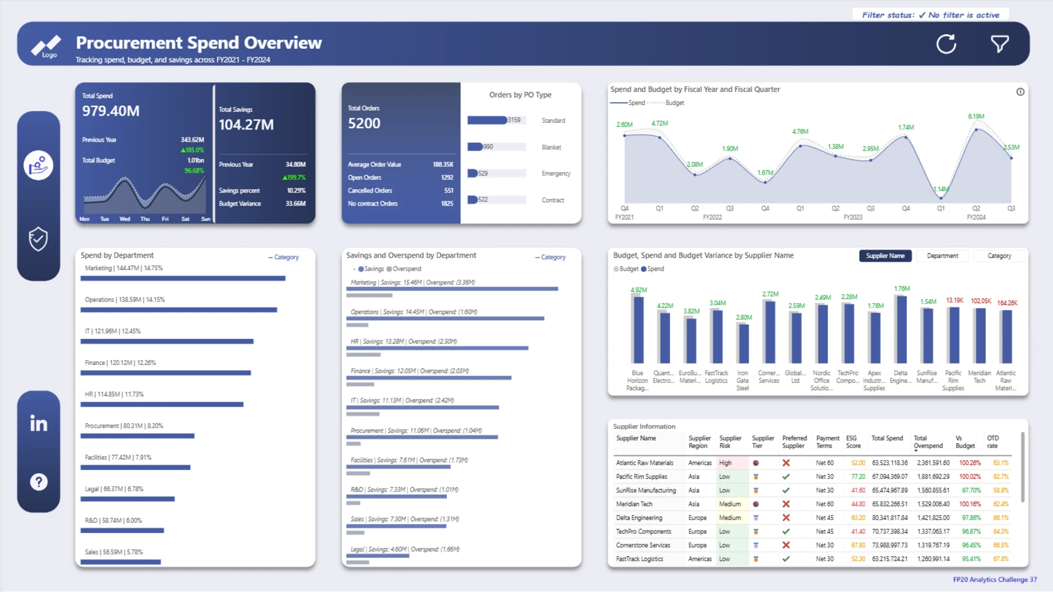
Task: Click the sort arrow under Total Overspend column
Action: pos(916,451)
